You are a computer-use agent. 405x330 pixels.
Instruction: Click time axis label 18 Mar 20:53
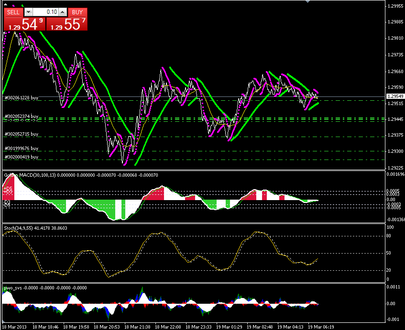click(x=107, y=327)
